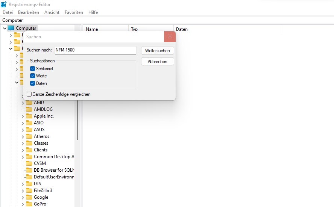Expand the GoPro key
Viewport: 334px width, 207px height.
click(23, 204)
